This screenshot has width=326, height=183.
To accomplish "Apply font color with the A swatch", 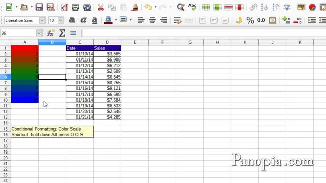I will (108, 20).
